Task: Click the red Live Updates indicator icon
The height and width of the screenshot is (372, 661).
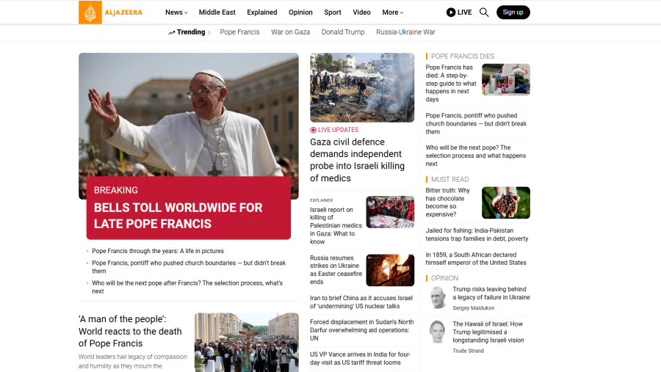Action: coord(313,130)
